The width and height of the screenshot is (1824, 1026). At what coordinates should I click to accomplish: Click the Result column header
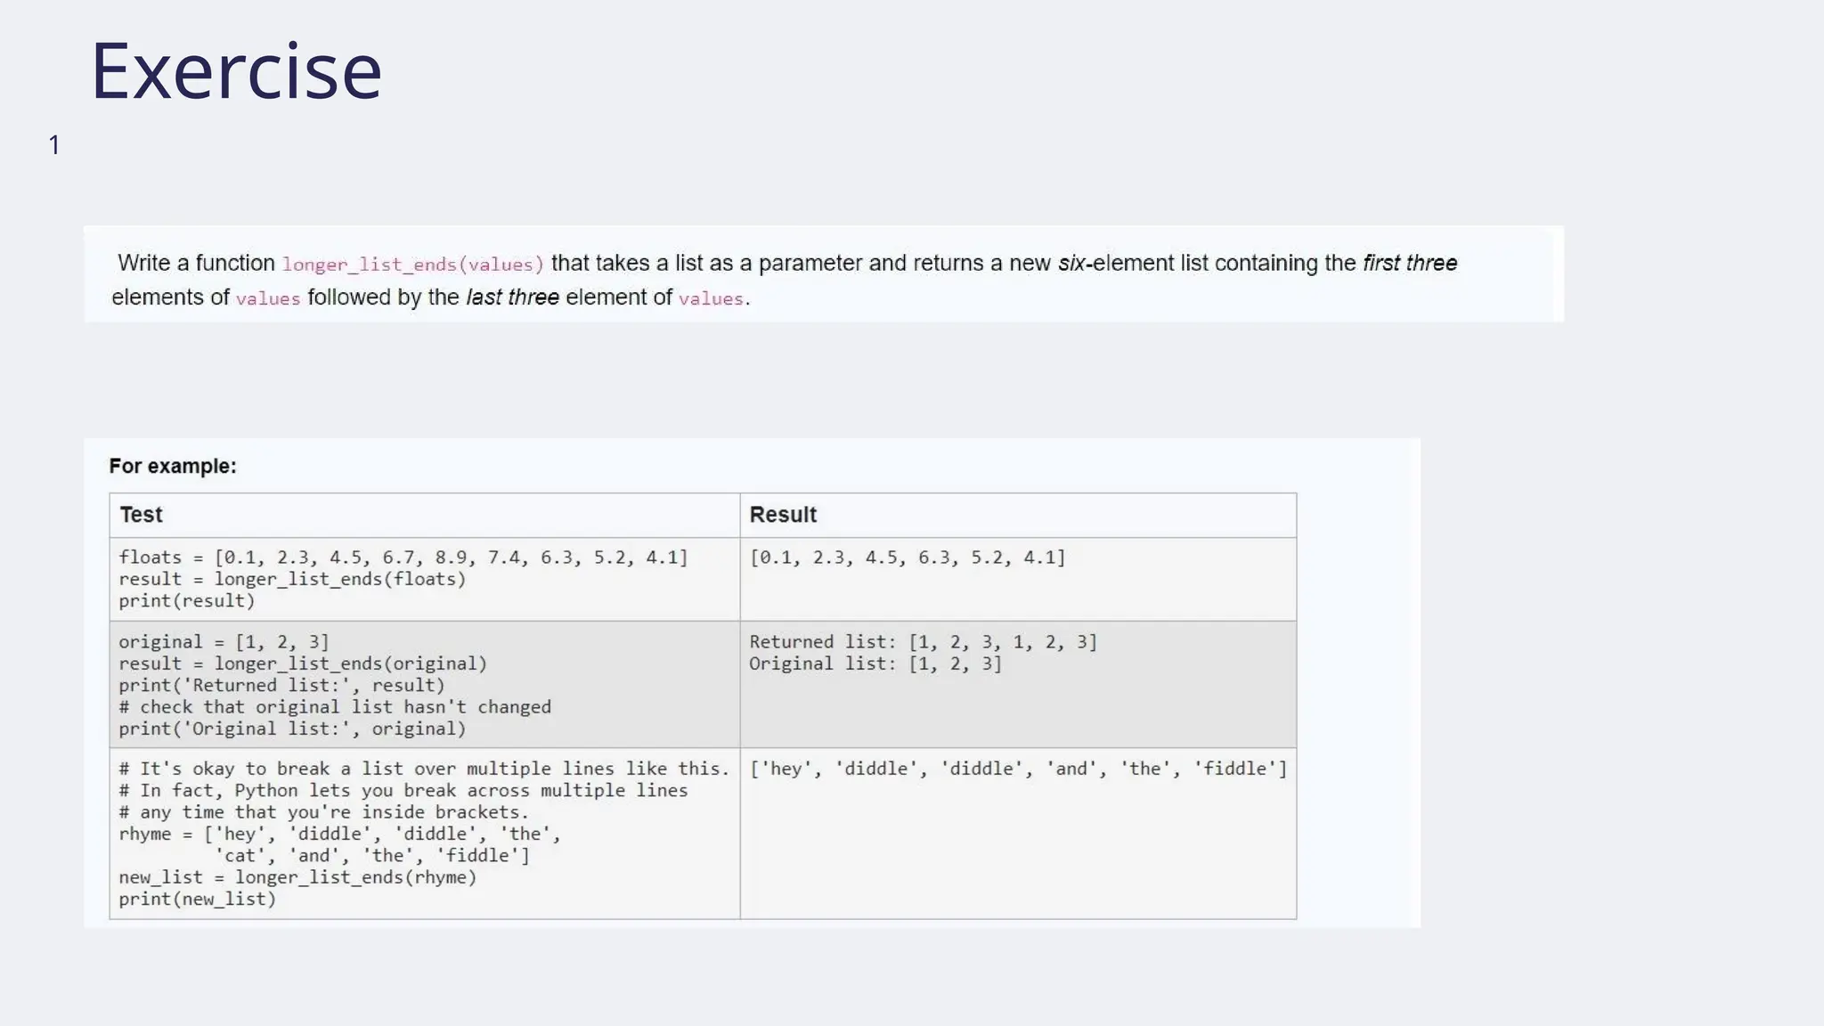click(782, 515)
